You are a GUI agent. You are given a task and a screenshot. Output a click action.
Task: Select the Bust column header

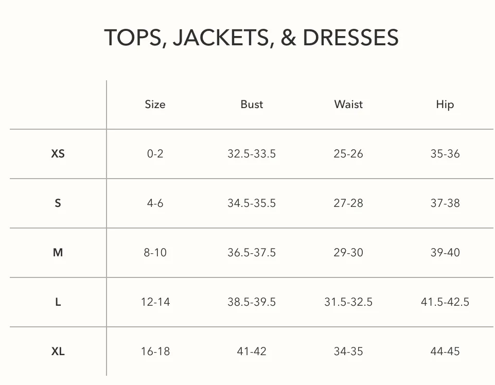[252, 104]
